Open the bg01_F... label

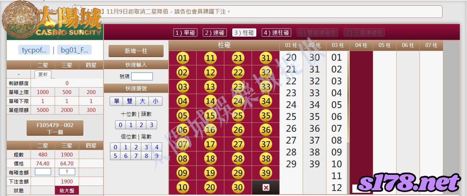pyautogui.click(x=74, y=50)
